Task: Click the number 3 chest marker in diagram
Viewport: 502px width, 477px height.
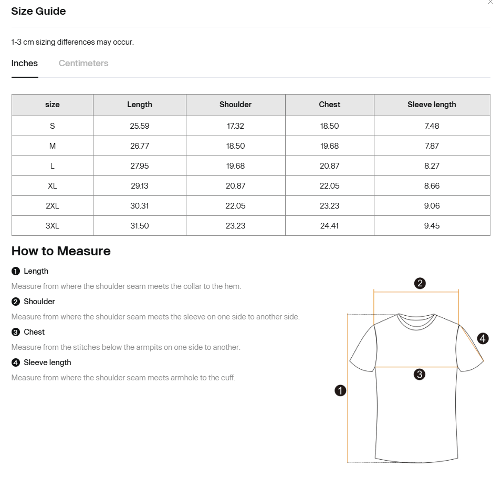Action: (420, 374)
